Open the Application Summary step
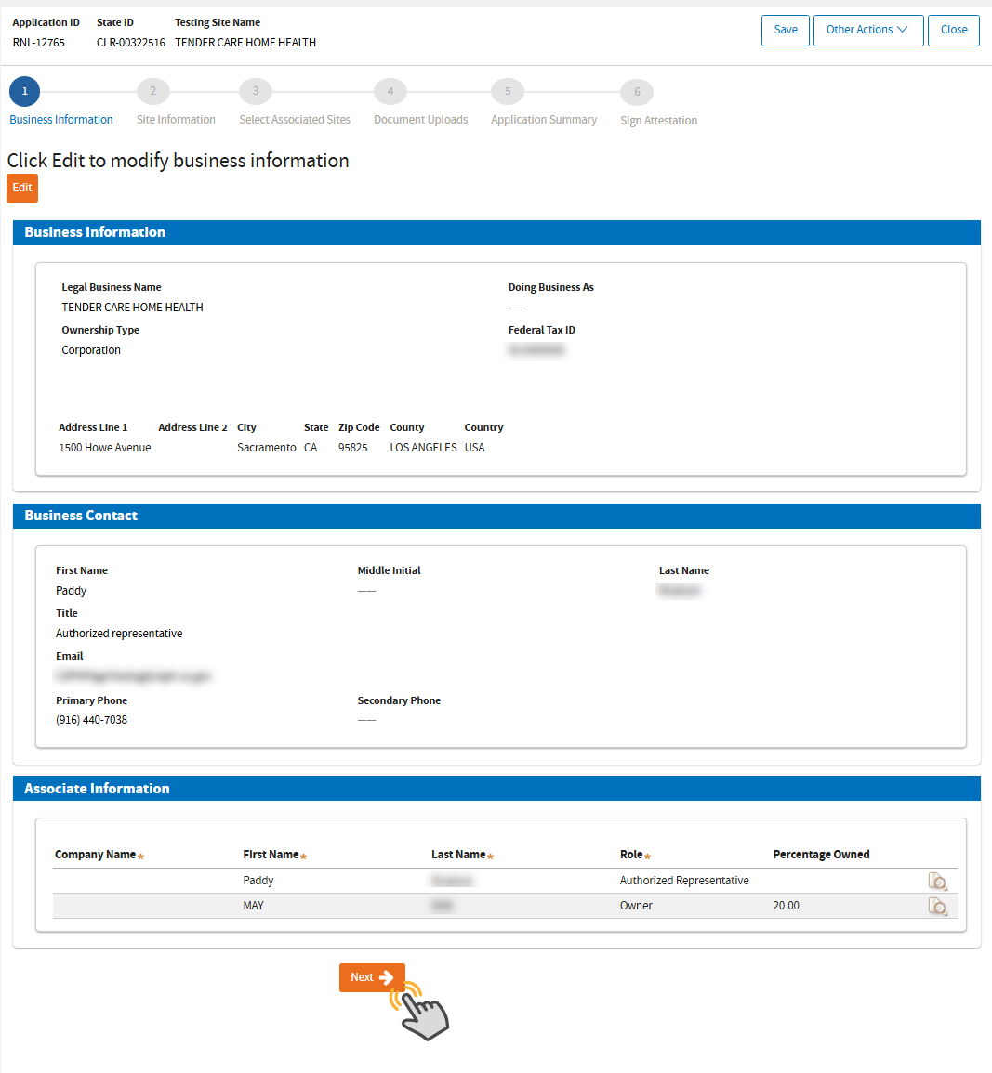This screenshot has width=992, height=1073. pyautogui.click(x=507, y=91)
